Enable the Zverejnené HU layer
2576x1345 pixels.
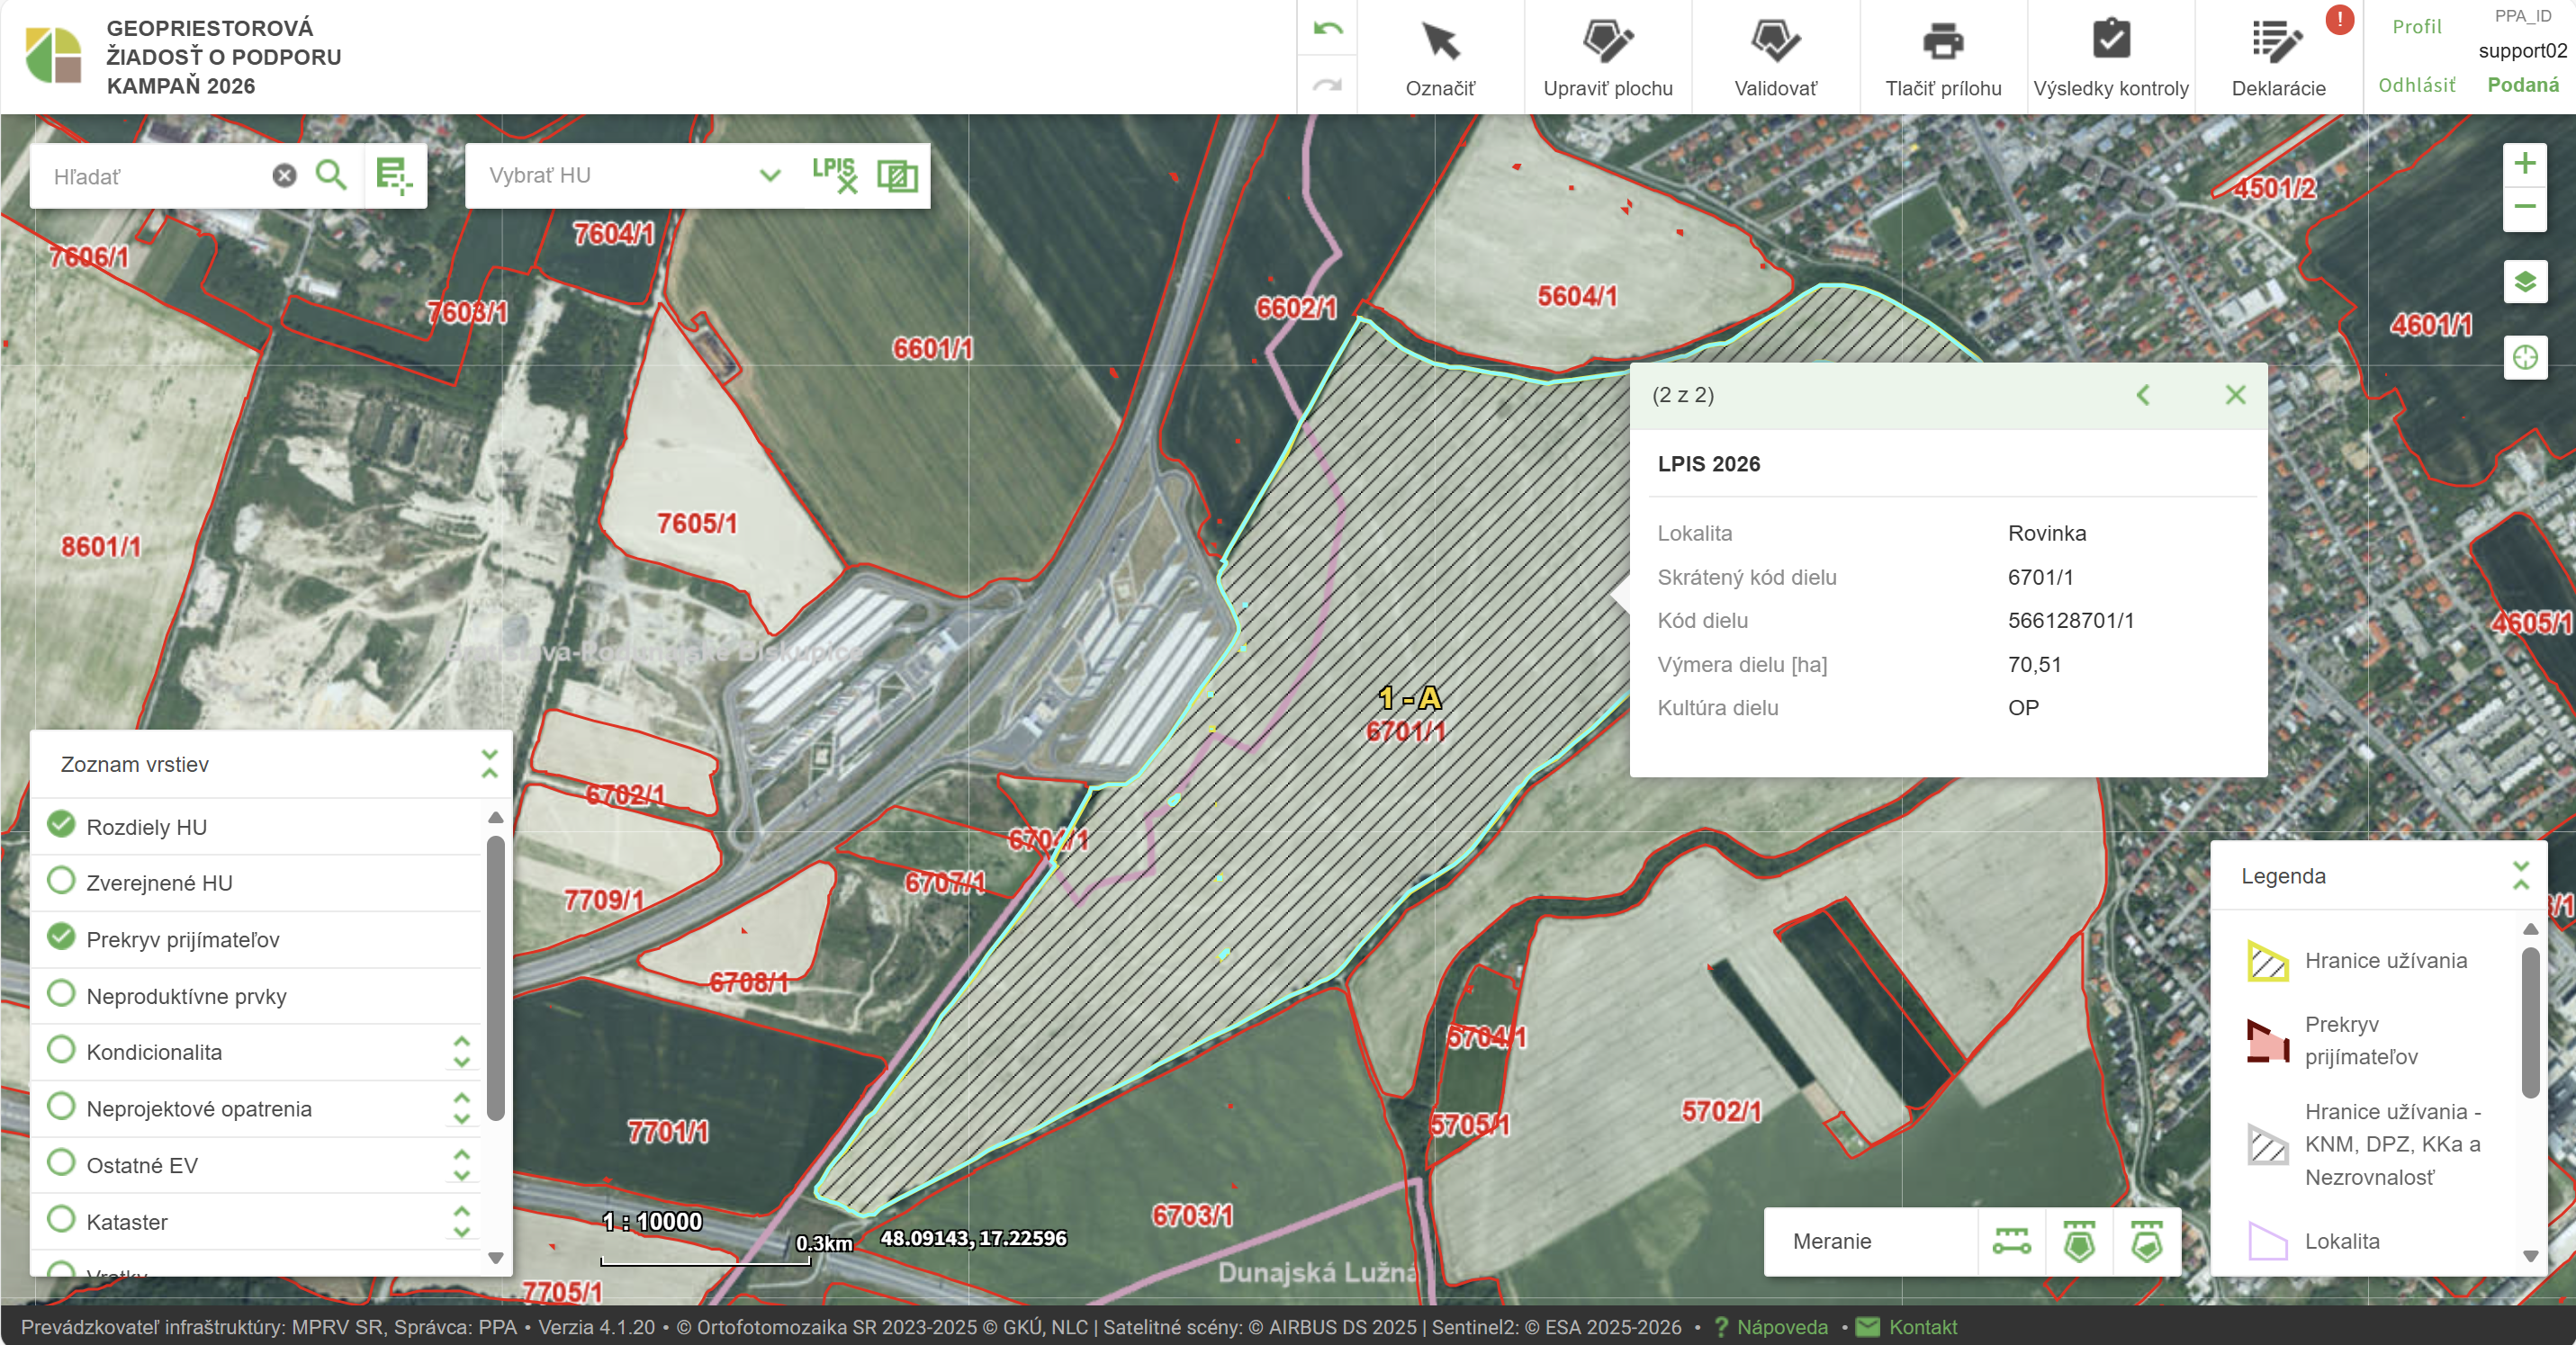coord(62,882)
